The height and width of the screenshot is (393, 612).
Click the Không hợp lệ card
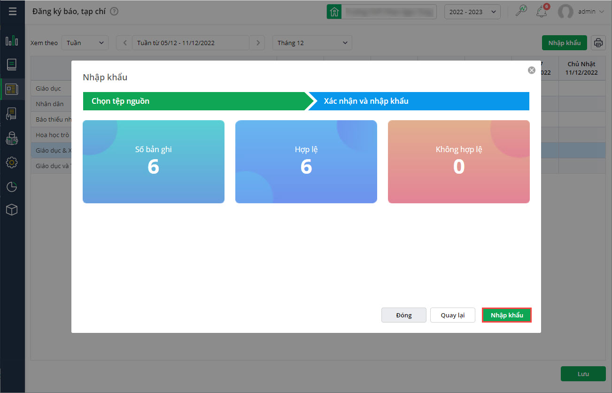(459, 162)
